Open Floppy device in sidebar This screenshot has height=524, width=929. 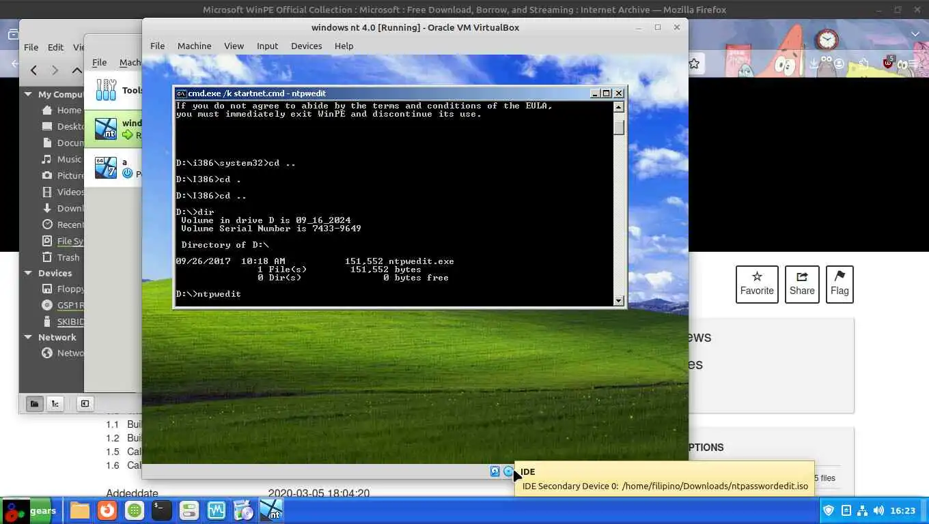(x=62, y=289)
